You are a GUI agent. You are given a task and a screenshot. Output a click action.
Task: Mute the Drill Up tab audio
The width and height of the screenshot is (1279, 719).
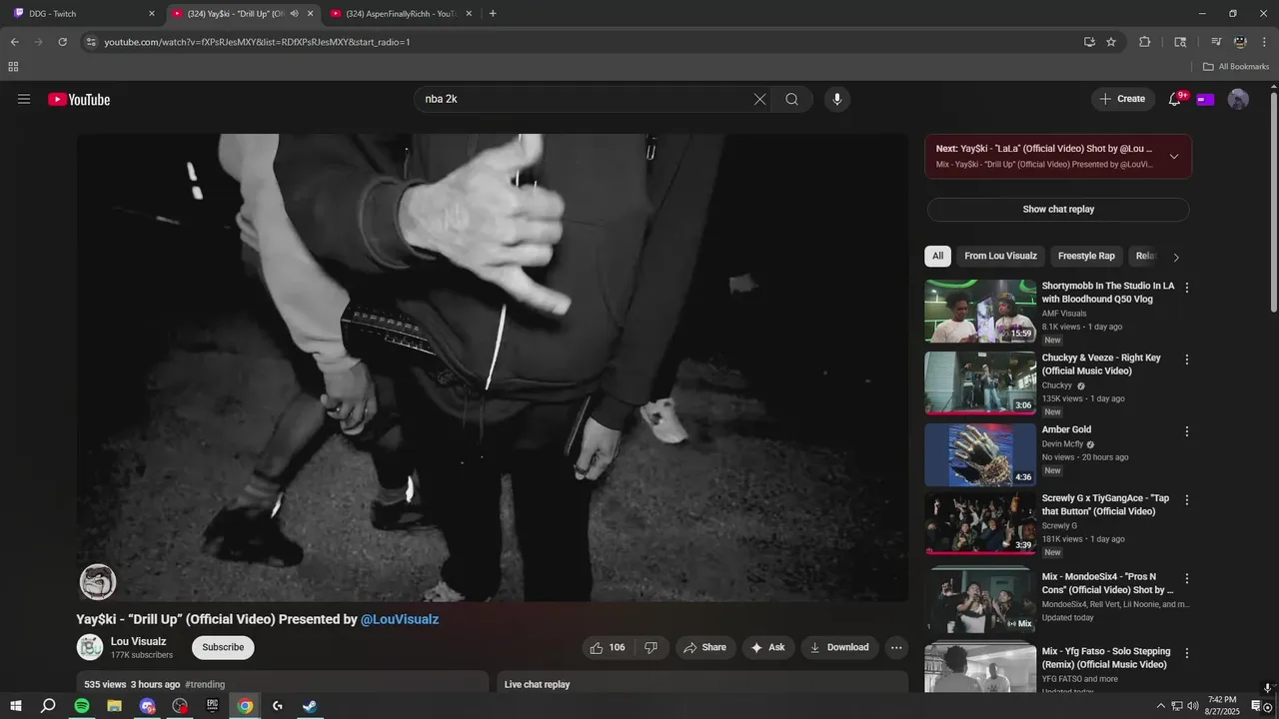[294, 14]
